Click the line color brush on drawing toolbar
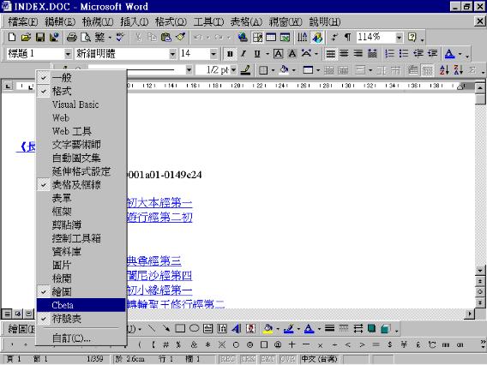 tap(289, 329)
